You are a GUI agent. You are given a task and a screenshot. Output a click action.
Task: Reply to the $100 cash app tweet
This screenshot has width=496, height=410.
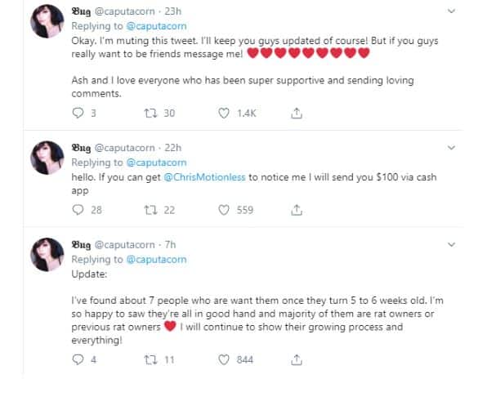[78, 210]
